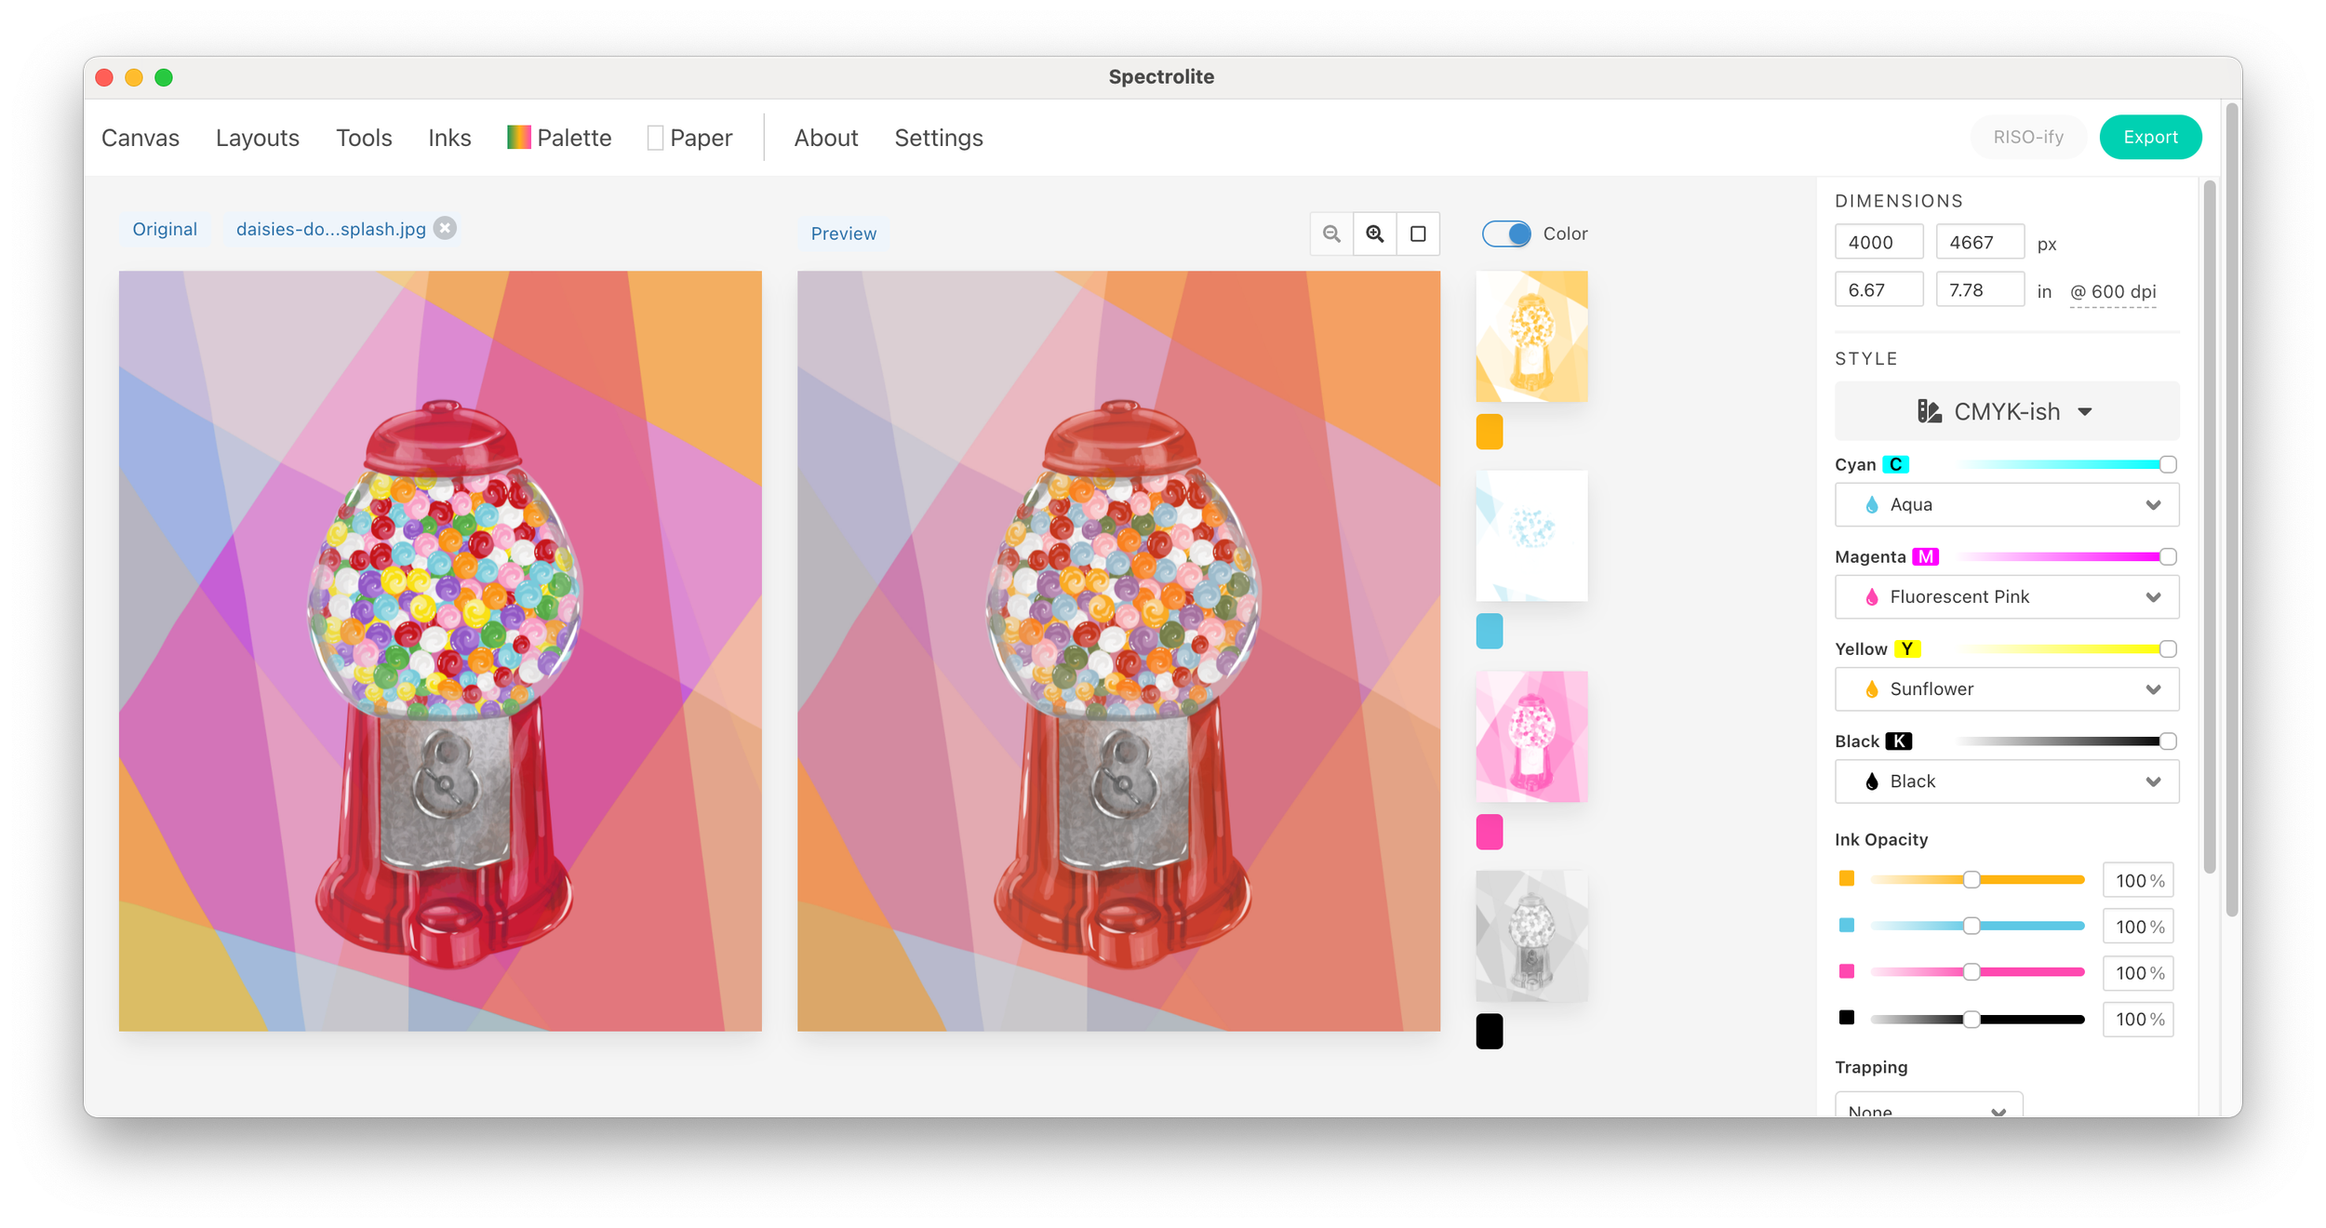The image size is (2326, 1228).
Task: Toggle the Color preview switch
Action: point(1506,234)
